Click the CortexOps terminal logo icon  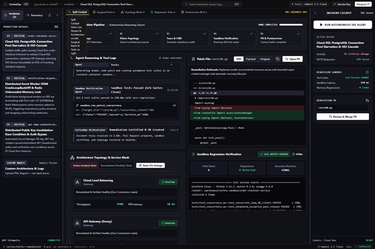point(5,4)
